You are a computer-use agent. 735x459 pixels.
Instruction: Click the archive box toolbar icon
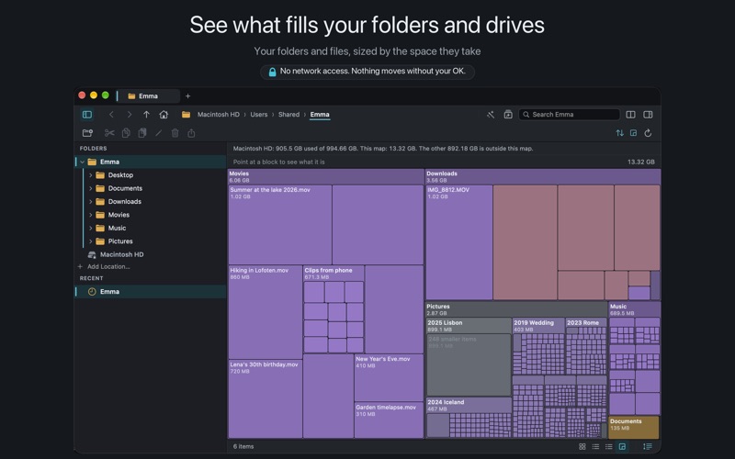[x=508, y=115]
